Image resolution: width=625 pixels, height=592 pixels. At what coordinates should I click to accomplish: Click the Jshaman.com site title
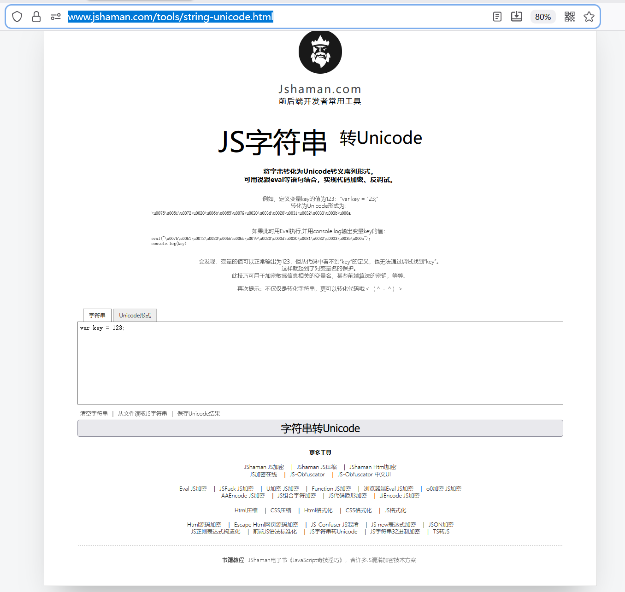tap(320, 89)
